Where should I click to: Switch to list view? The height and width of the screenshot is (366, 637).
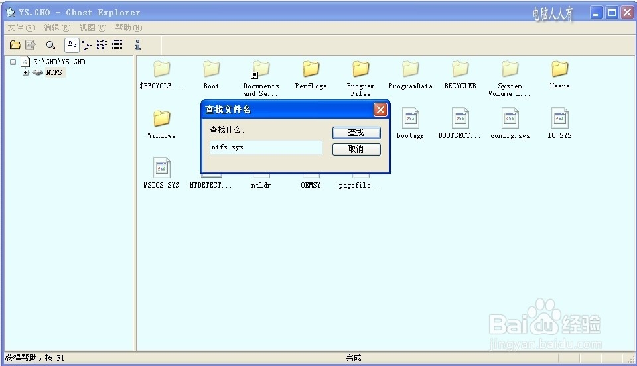102,45
